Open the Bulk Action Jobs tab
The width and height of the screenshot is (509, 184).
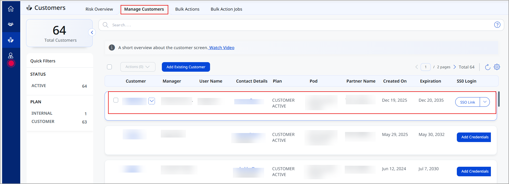click(226, 9)
